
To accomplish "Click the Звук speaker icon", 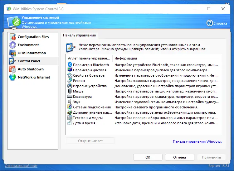I will coord(70,102).
